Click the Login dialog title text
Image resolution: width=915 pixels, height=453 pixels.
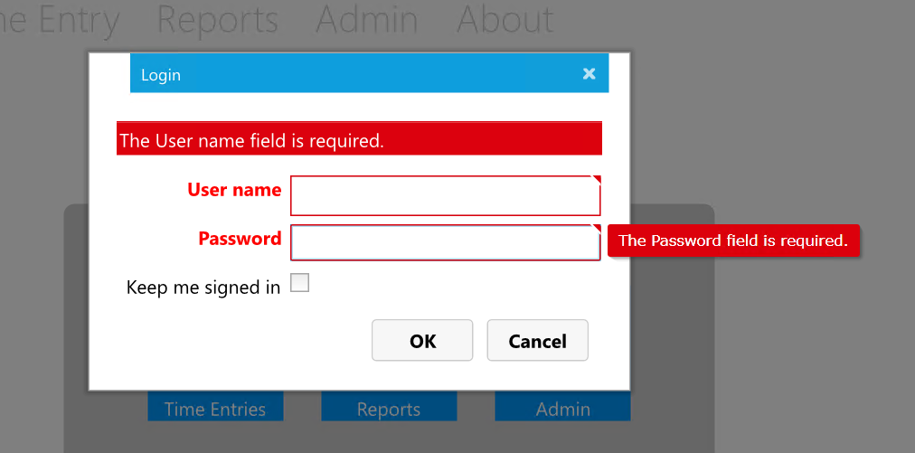click(x=161, y=75)
